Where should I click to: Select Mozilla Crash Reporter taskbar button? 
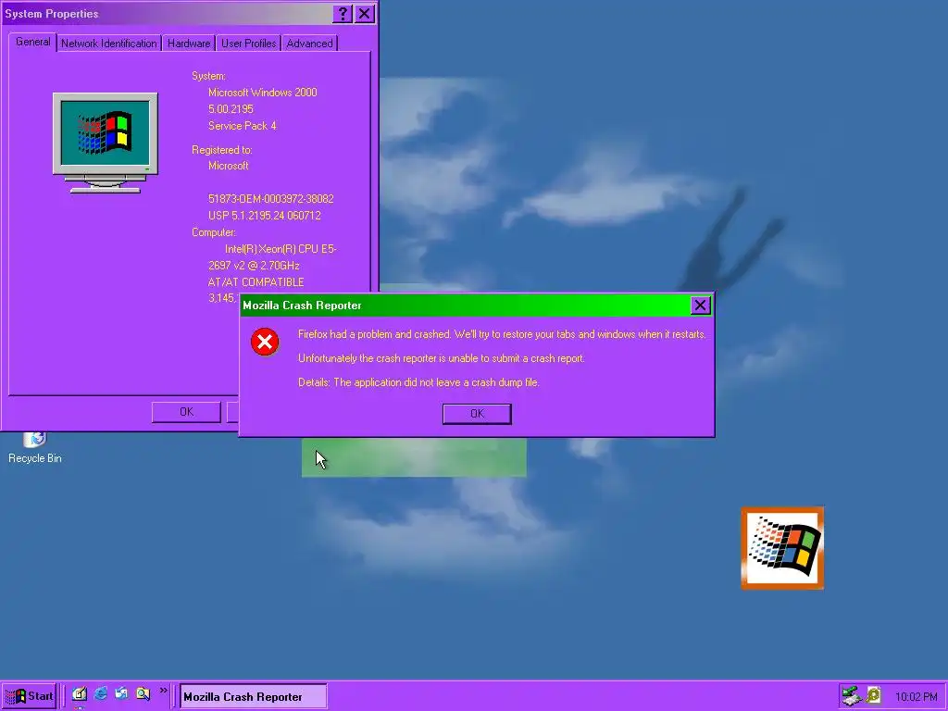[254, 696]
